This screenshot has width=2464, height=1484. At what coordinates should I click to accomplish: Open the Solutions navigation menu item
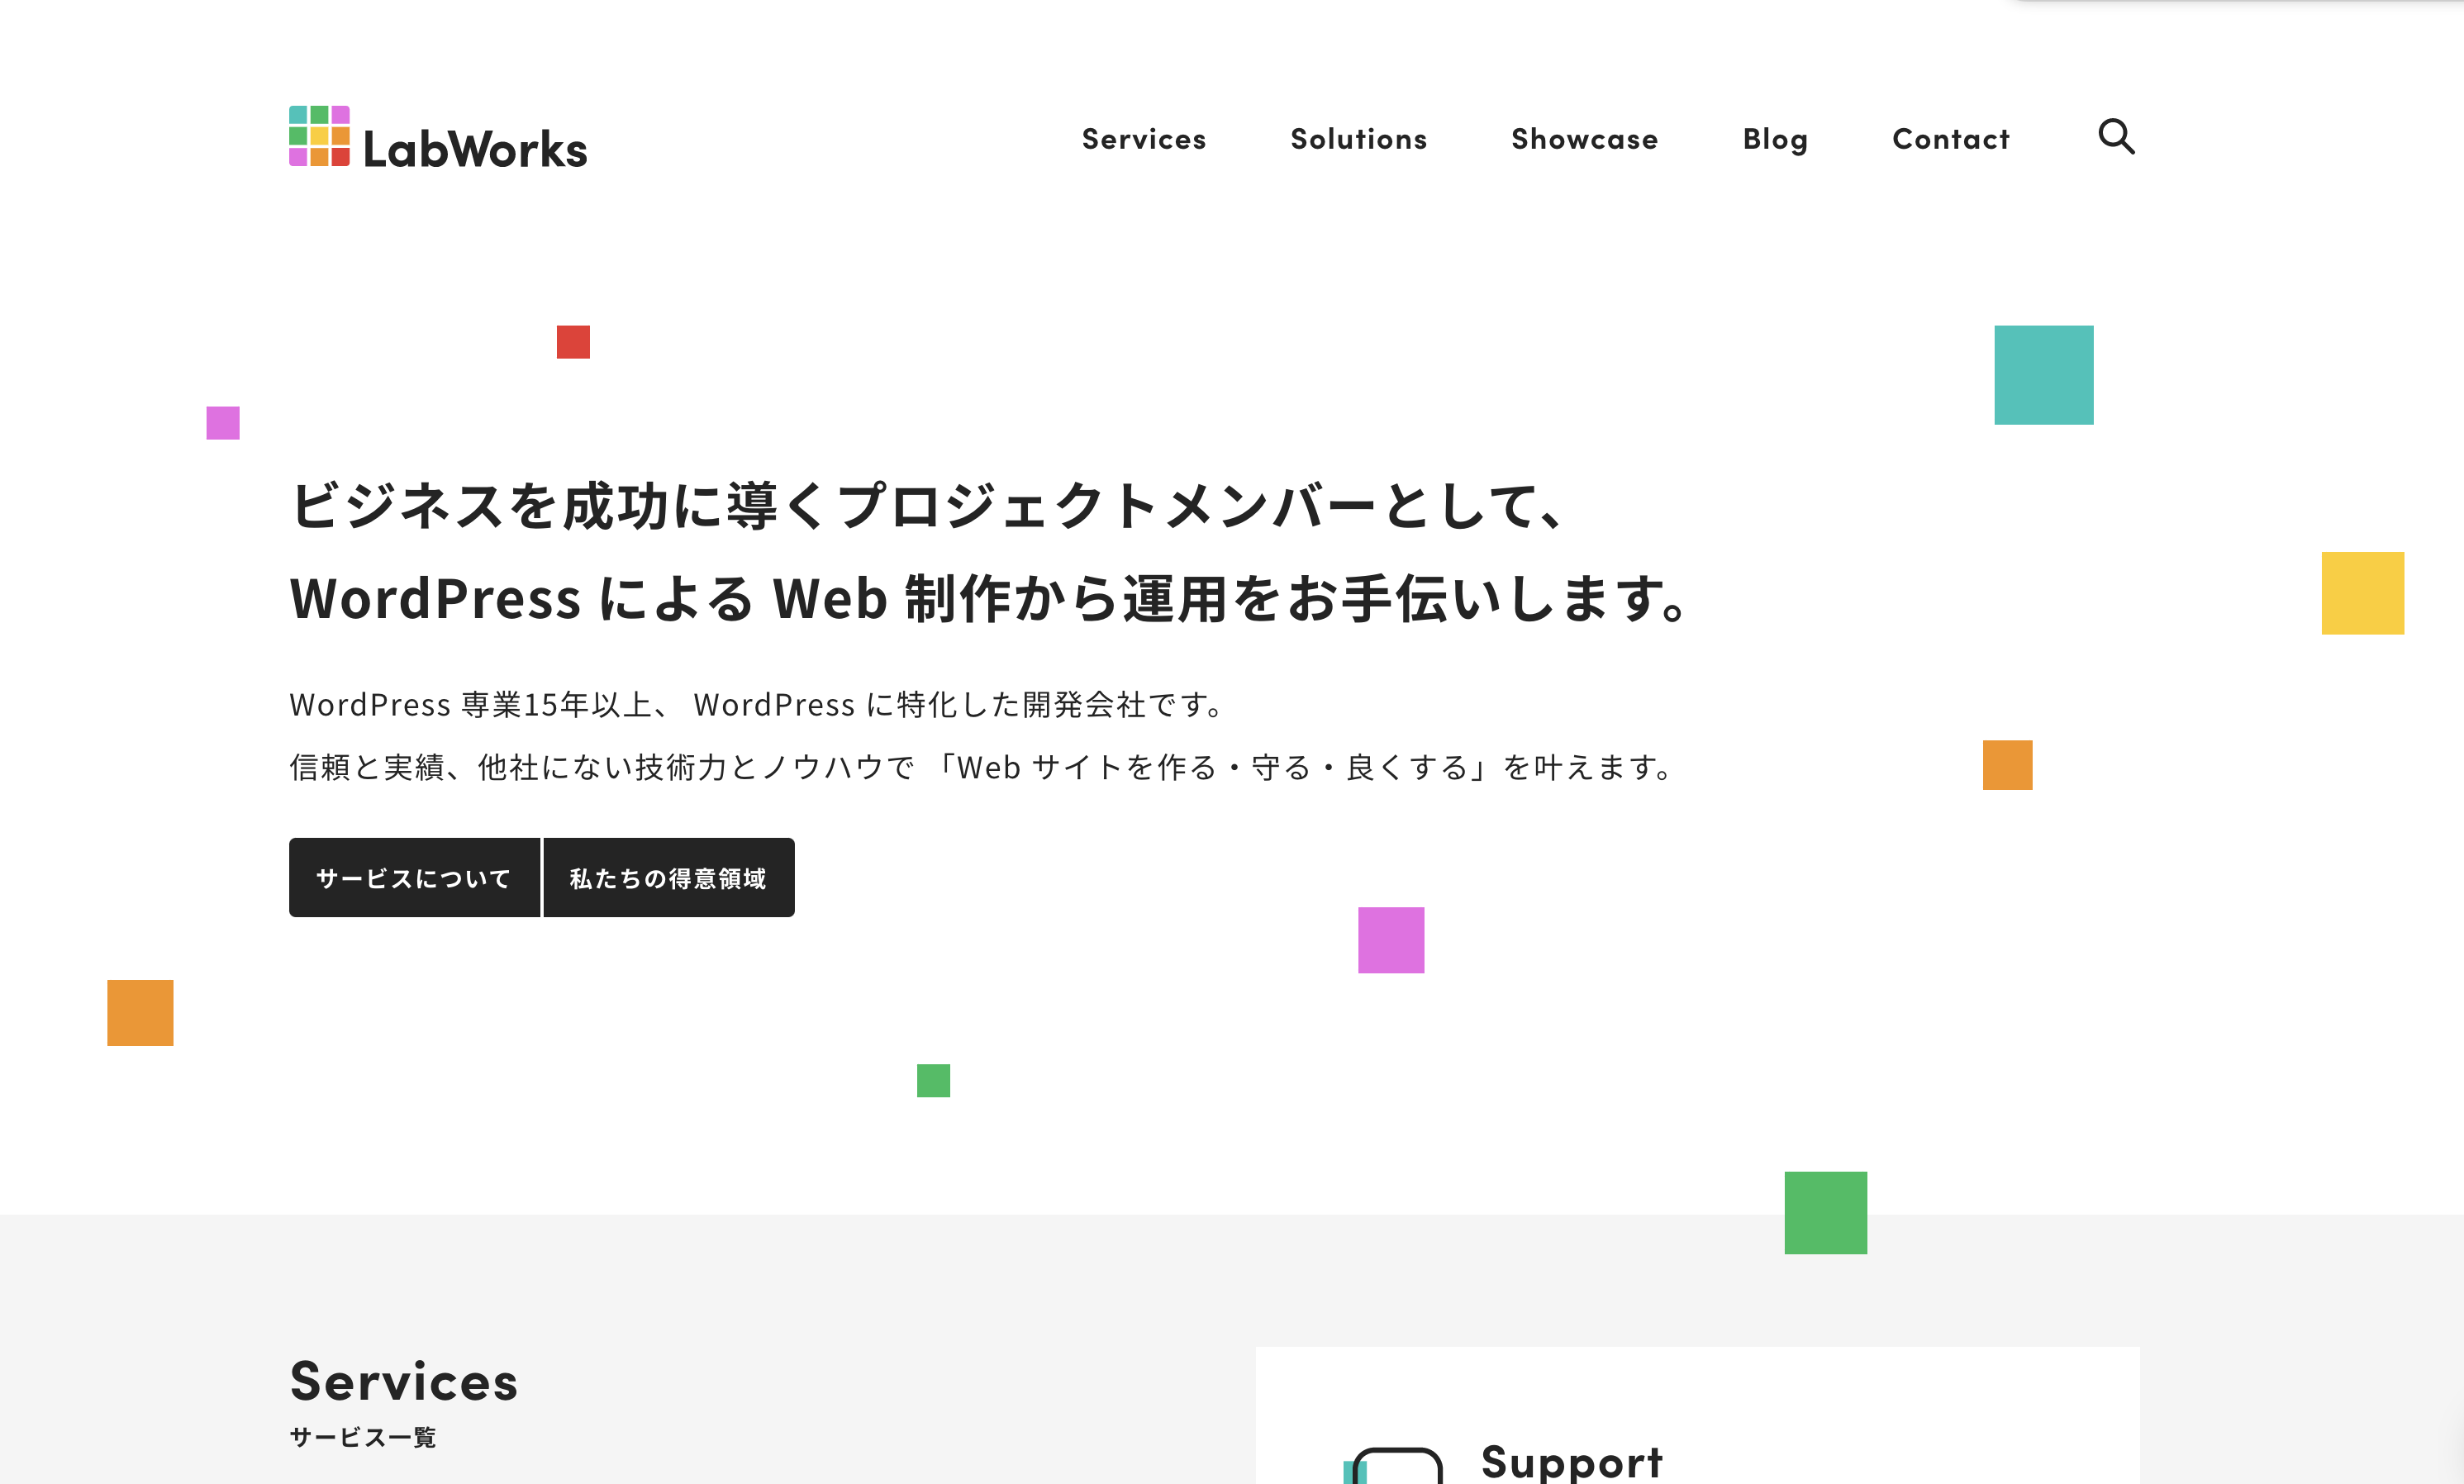tap(1357, 136)
